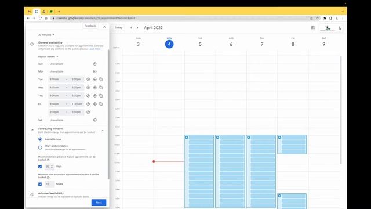Remove Friday's second time period

[88, 112]
